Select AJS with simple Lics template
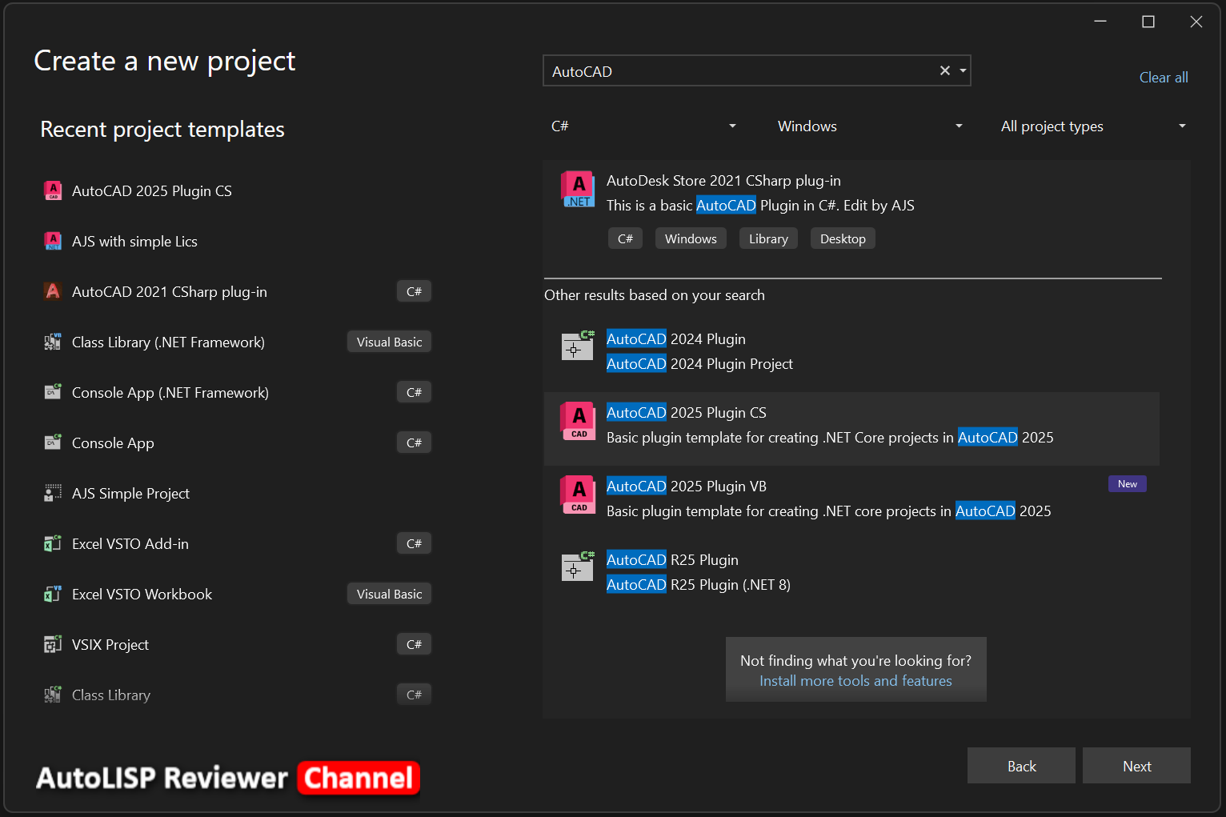The height and width of the screenshot is (817, 1226). (237, 241)
